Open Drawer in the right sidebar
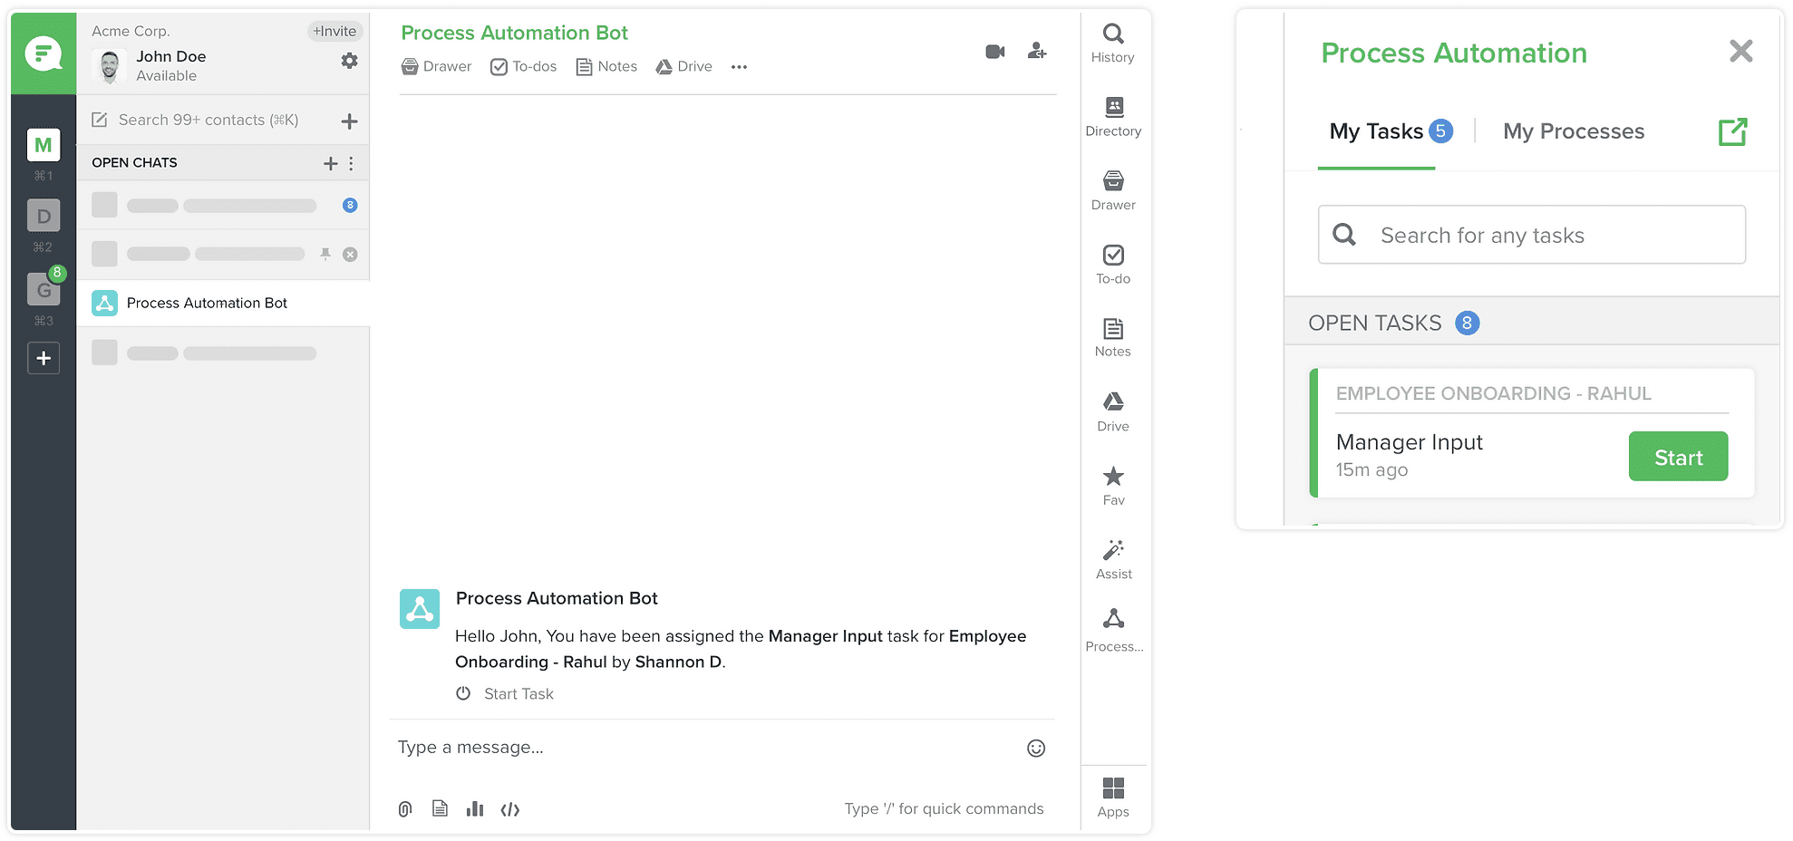The width and height of the screenshot is (1793, 841). click(x=1113, y=191)
